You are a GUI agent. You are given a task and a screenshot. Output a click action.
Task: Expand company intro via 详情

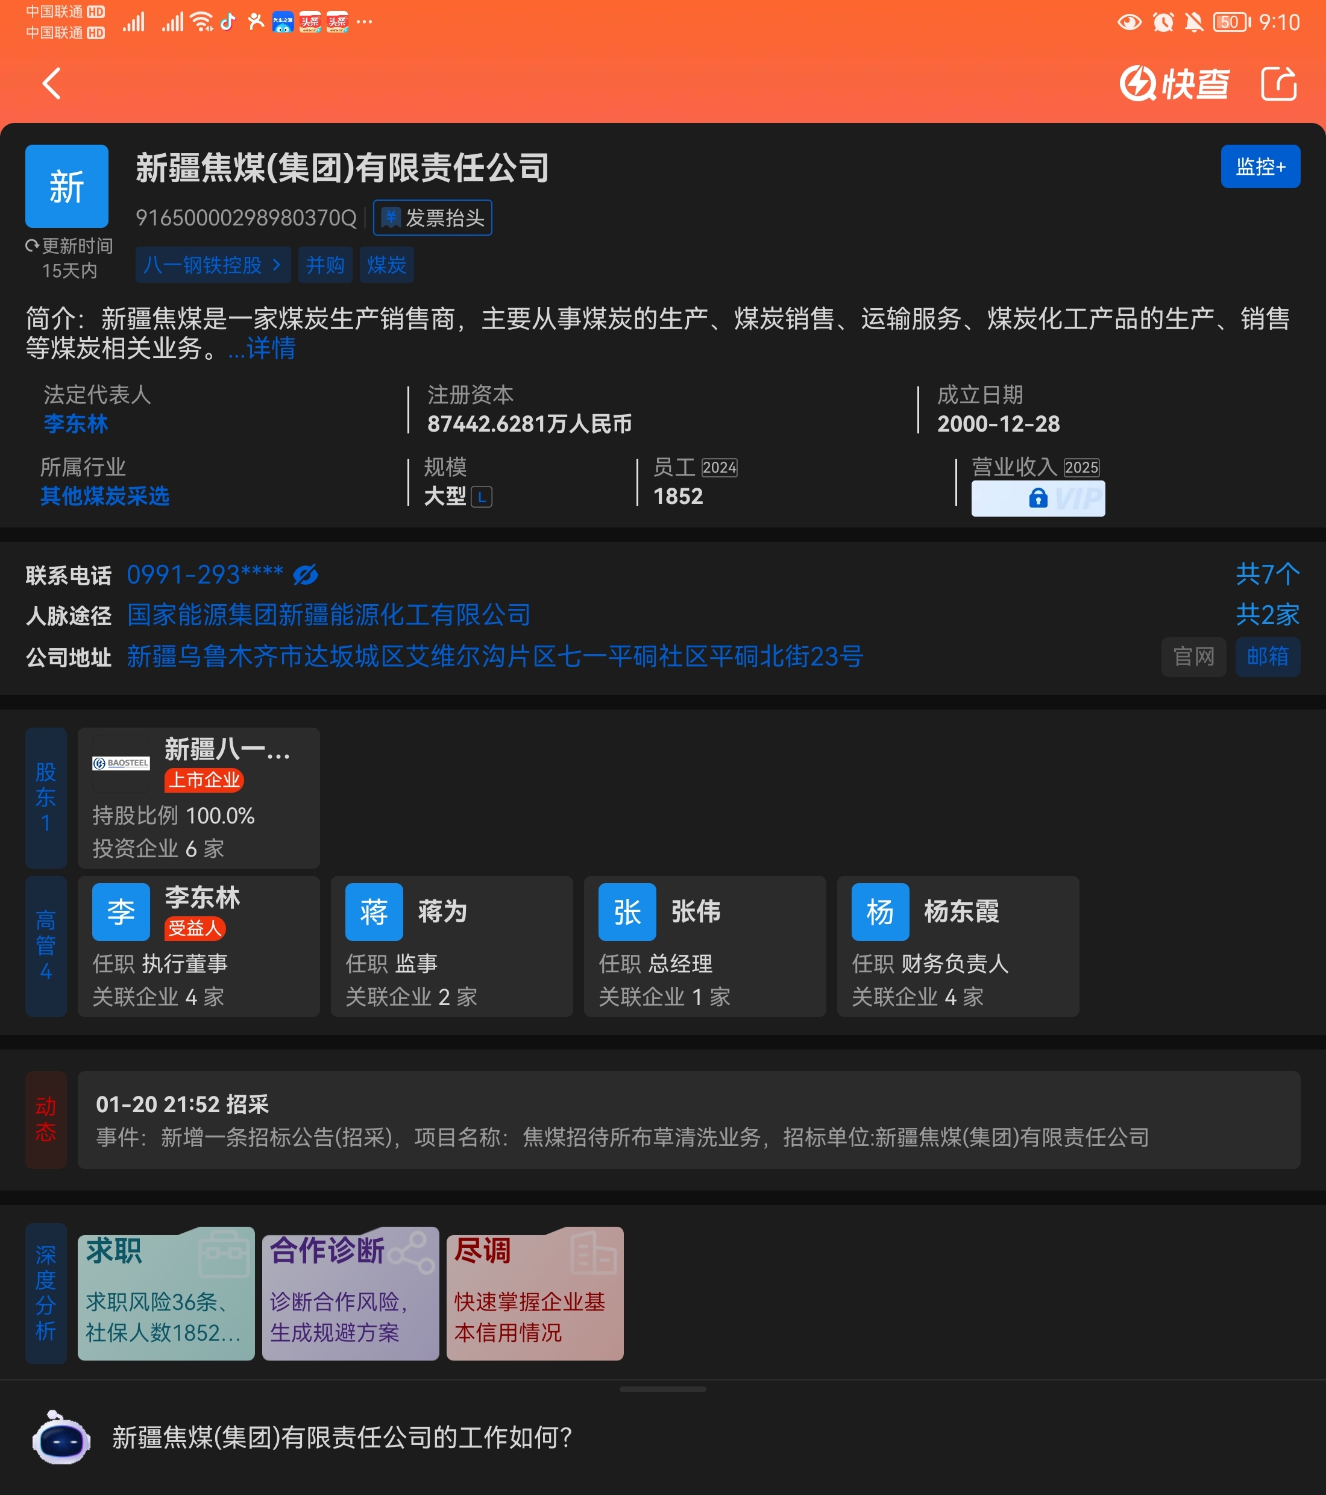pyautogui.click(x=270, y=348)
